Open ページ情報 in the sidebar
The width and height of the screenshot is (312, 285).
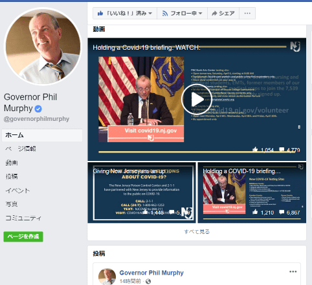tap(21, 149)
